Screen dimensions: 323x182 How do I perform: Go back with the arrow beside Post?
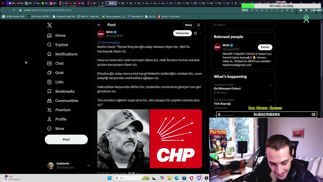coord(99,25)
